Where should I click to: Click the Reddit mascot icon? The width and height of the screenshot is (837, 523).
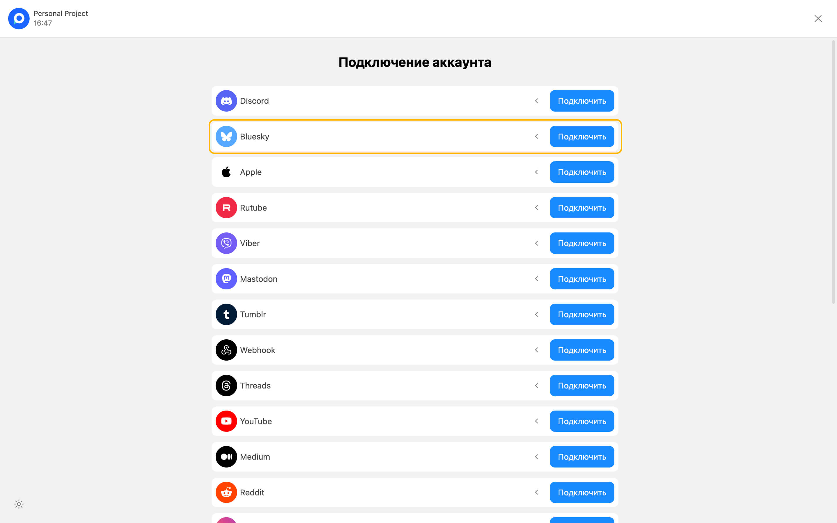click(x=226, y=492)
